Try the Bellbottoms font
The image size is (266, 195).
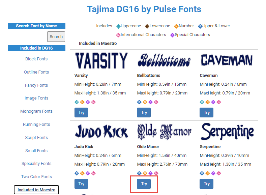tap(144, 113)
